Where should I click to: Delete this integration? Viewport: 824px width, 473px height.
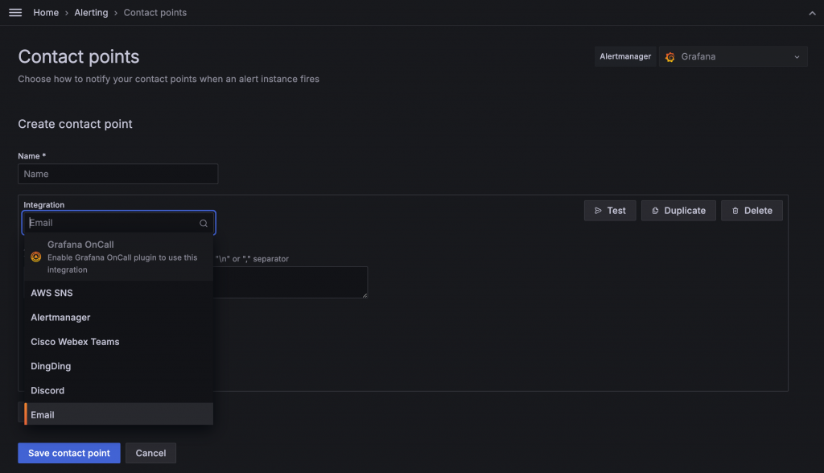(x=752, y=211)
